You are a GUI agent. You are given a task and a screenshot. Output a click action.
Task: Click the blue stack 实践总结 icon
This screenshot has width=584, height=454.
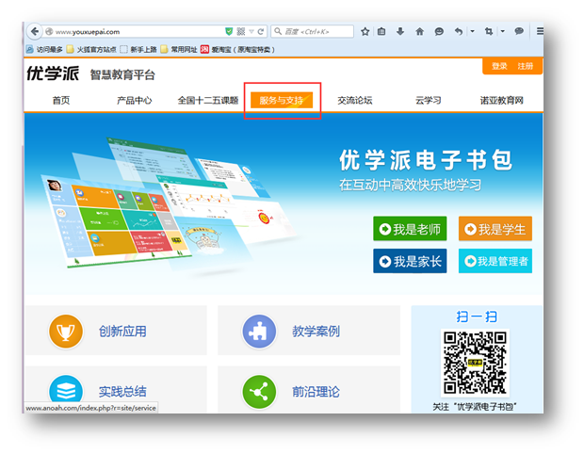coord(66,391)
